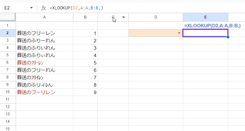Select row 8 header

pos(7,77)
